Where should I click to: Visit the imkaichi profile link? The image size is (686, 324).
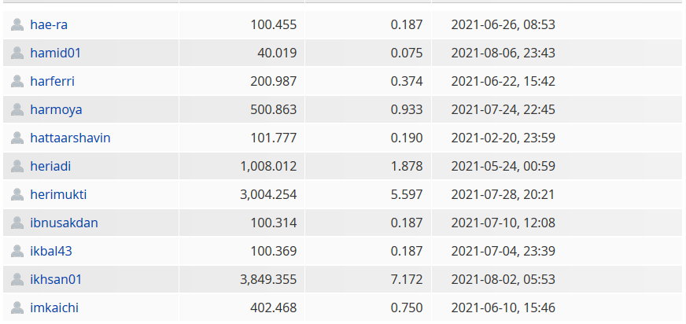point(54,307)
